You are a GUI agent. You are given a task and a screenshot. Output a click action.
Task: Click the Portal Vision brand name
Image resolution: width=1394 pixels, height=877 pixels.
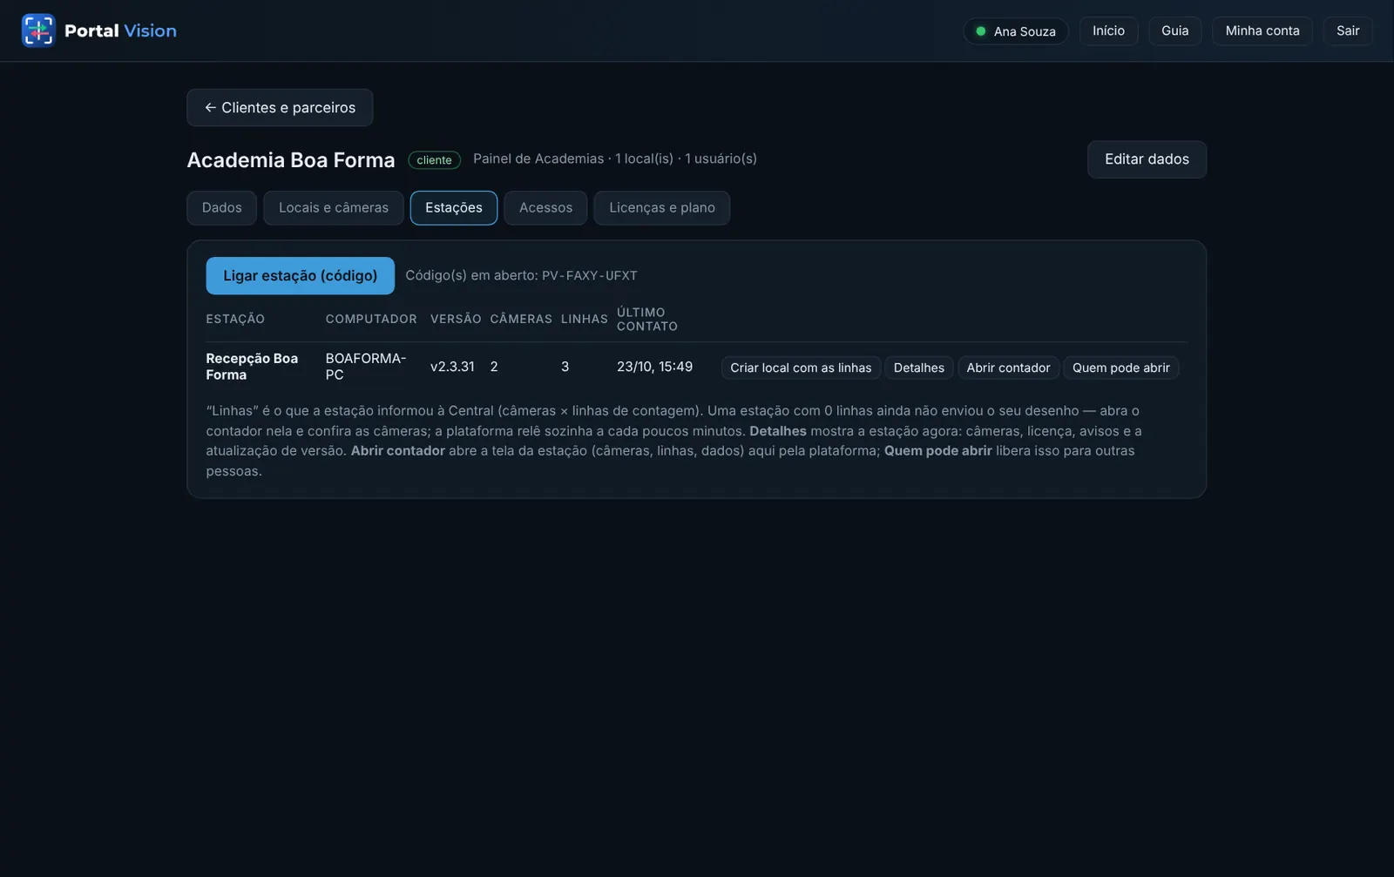coord(120,30)
